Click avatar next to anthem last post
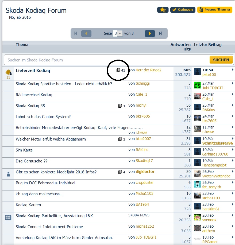Viewport: 235px width, 245px height. pos(197,228)
